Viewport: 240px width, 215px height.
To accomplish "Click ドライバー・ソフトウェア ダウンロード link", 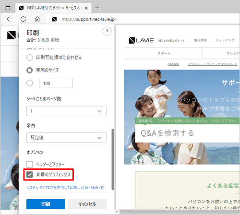I will (x=213, y=64).
